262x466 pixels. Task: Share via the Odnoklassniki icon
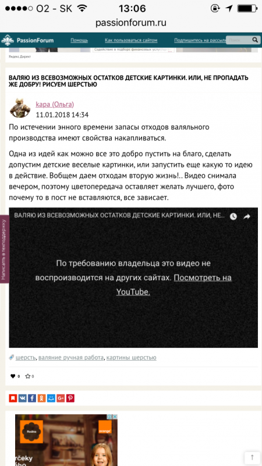click(41, 398)
